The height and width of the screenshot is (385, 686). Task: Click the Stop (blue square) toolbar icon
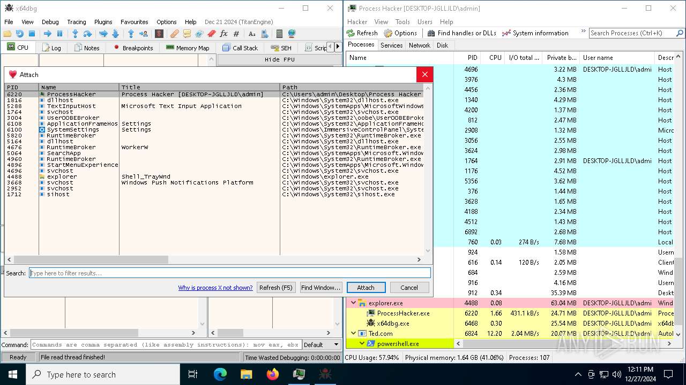click(x=32, y=34)
